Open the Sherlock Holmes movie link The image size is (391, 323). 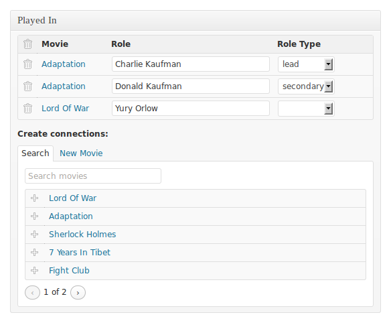(82, 235)
